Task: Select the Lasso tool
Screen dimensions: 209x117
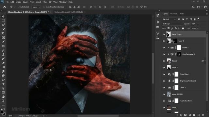Action: click(x=3, y=25)
